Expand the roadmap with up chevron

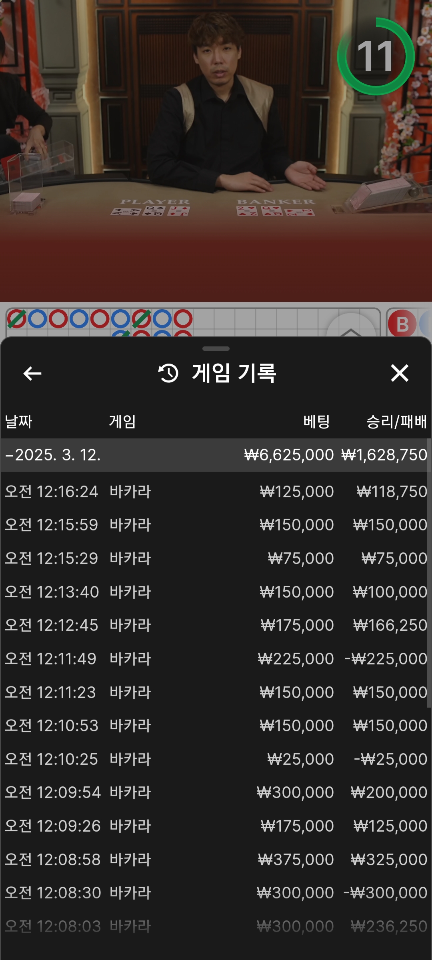tap(351, 329)
